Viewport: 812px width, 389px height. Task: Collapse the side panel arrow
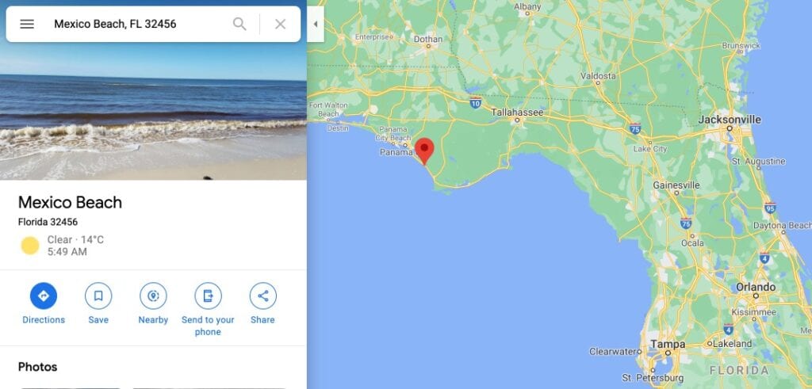click(316, 24)
